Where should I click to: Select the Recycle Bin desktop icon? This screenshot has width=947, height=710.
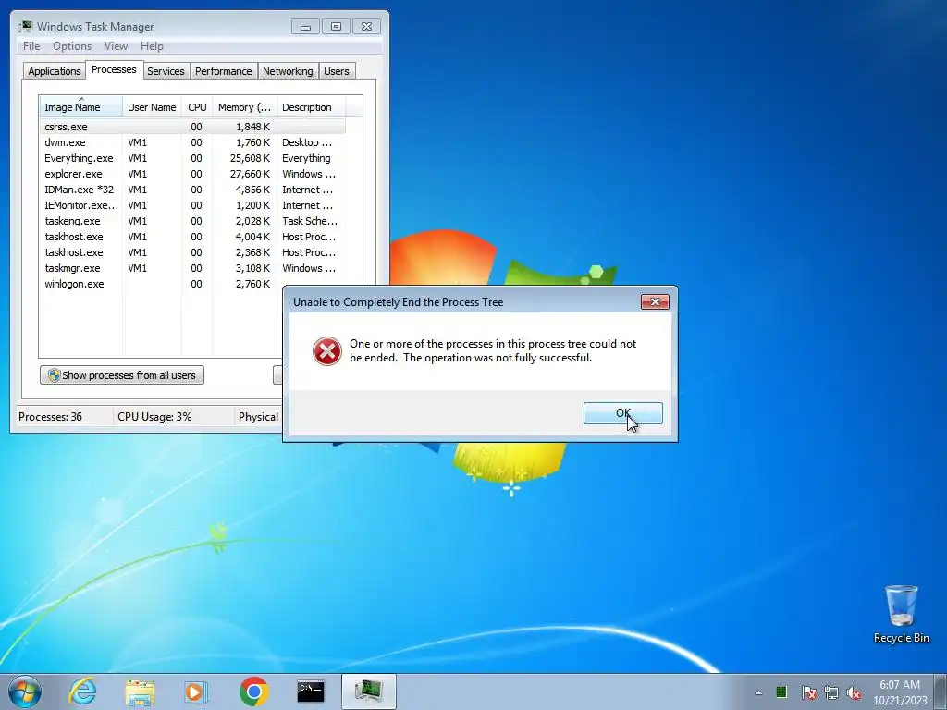click(x=901, y=614)
